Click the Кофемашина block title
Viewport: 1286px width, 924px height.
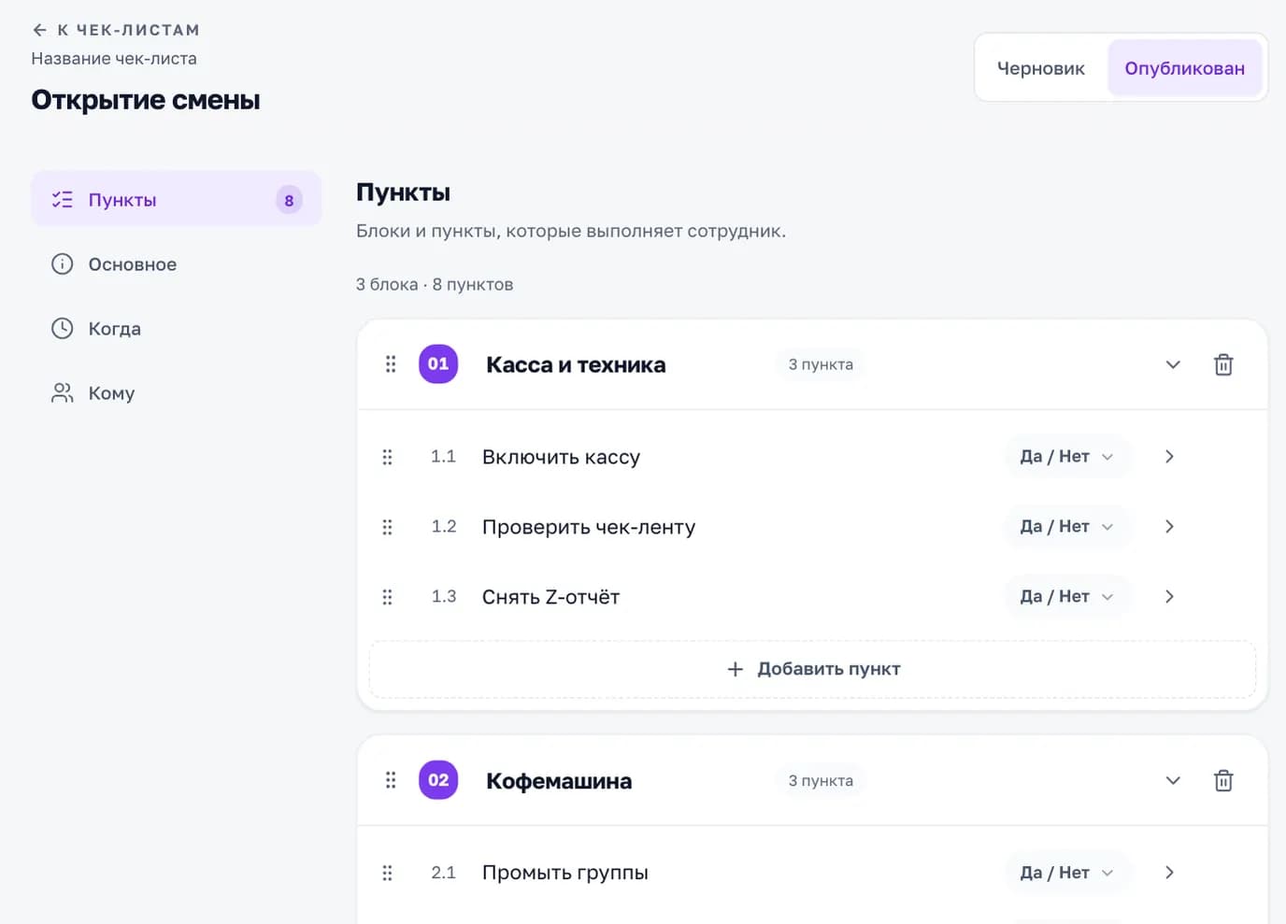point(559,780)
